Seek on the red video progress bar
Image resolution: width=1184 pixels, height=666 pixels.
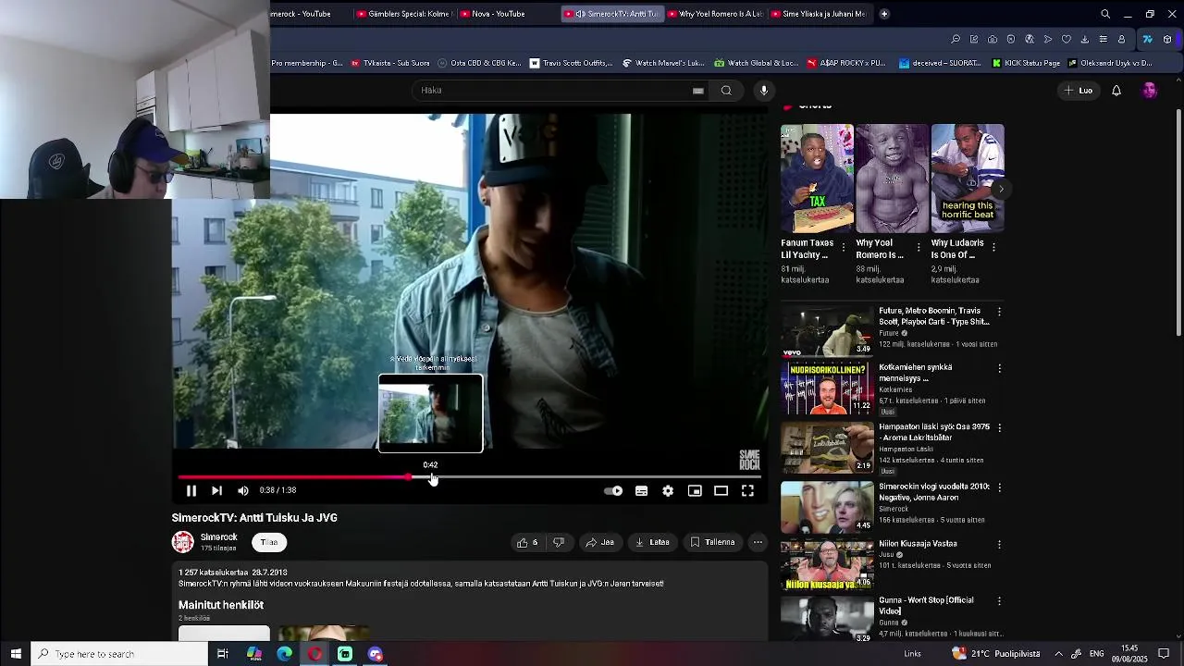tap(469, 477)
